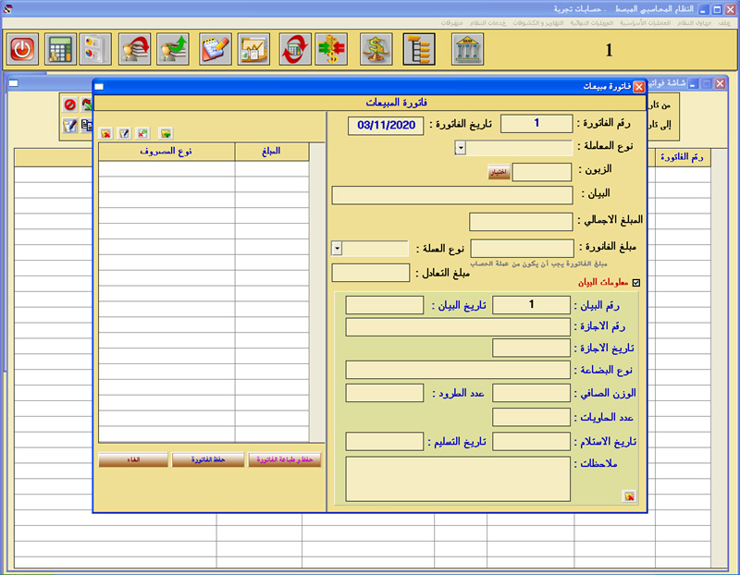Click the tree list toolbar icon

tap(419, 48)
